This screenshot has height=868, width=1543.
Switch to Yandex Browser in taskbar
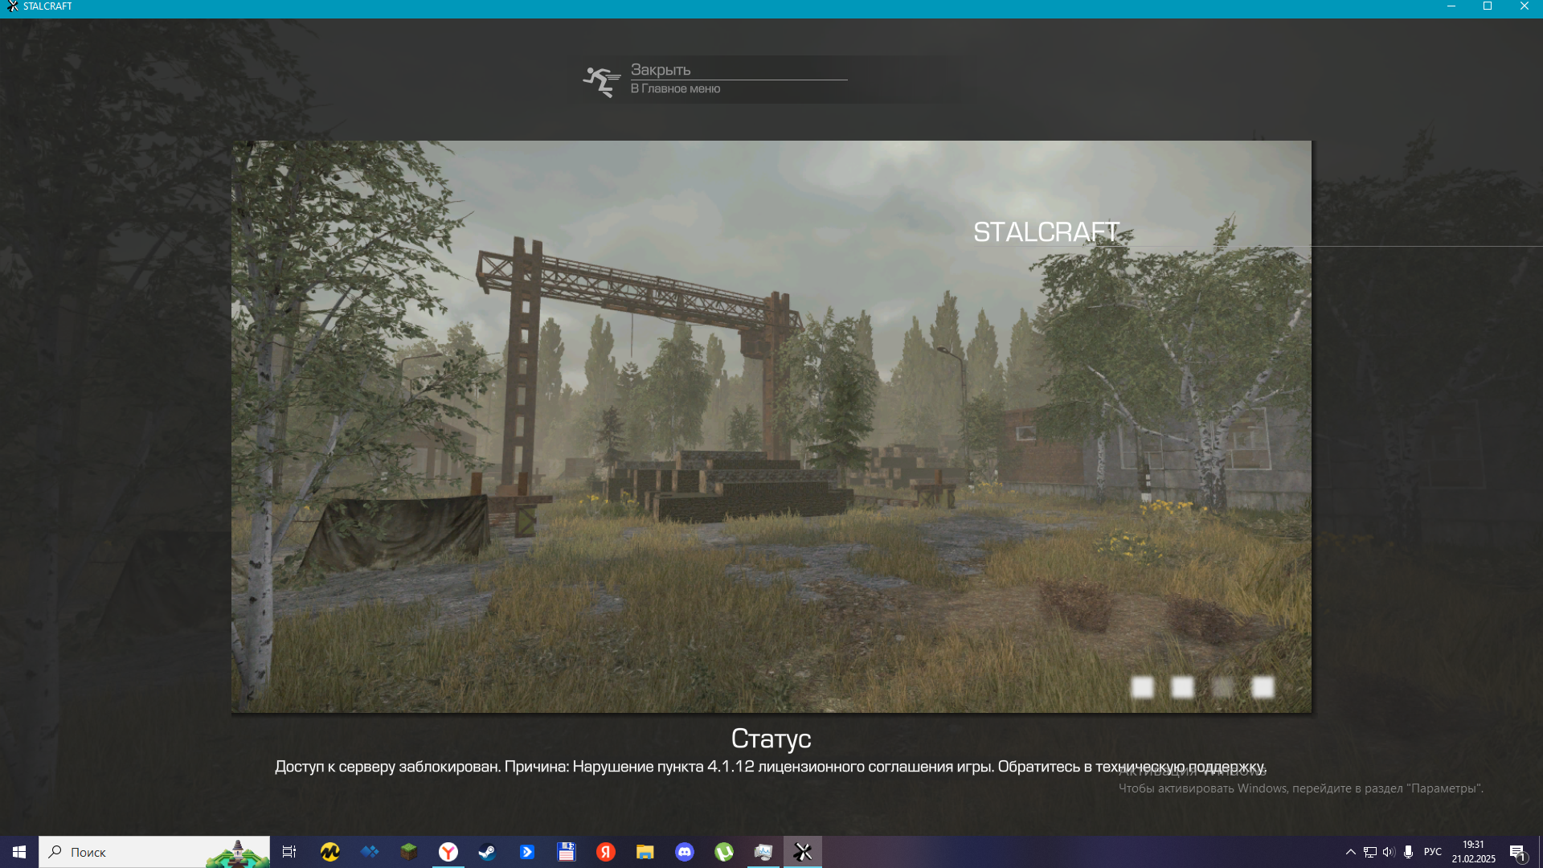448,852
